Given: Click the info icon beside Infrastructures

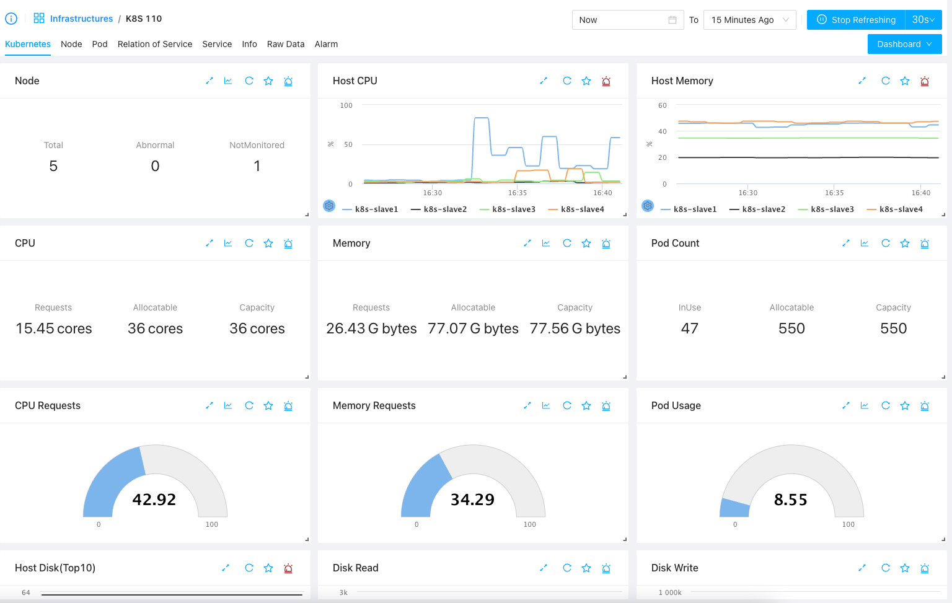Looking at the screenshot, I should point(11,19).
